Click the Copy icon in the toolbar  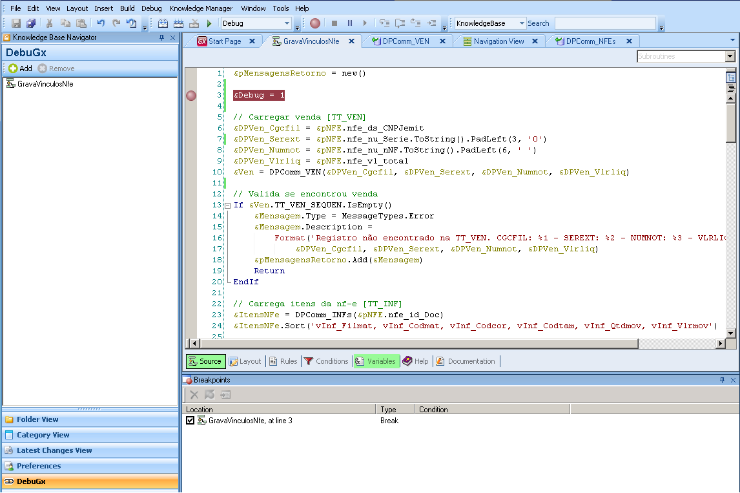65,23
